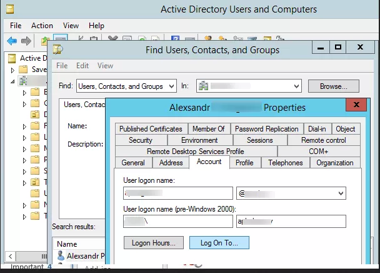Open the main View menu

[71, 26]
